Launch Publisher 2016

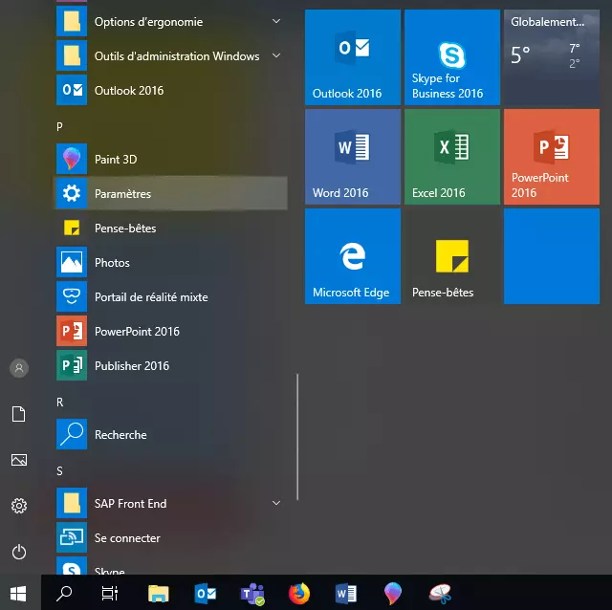(172, 365)
